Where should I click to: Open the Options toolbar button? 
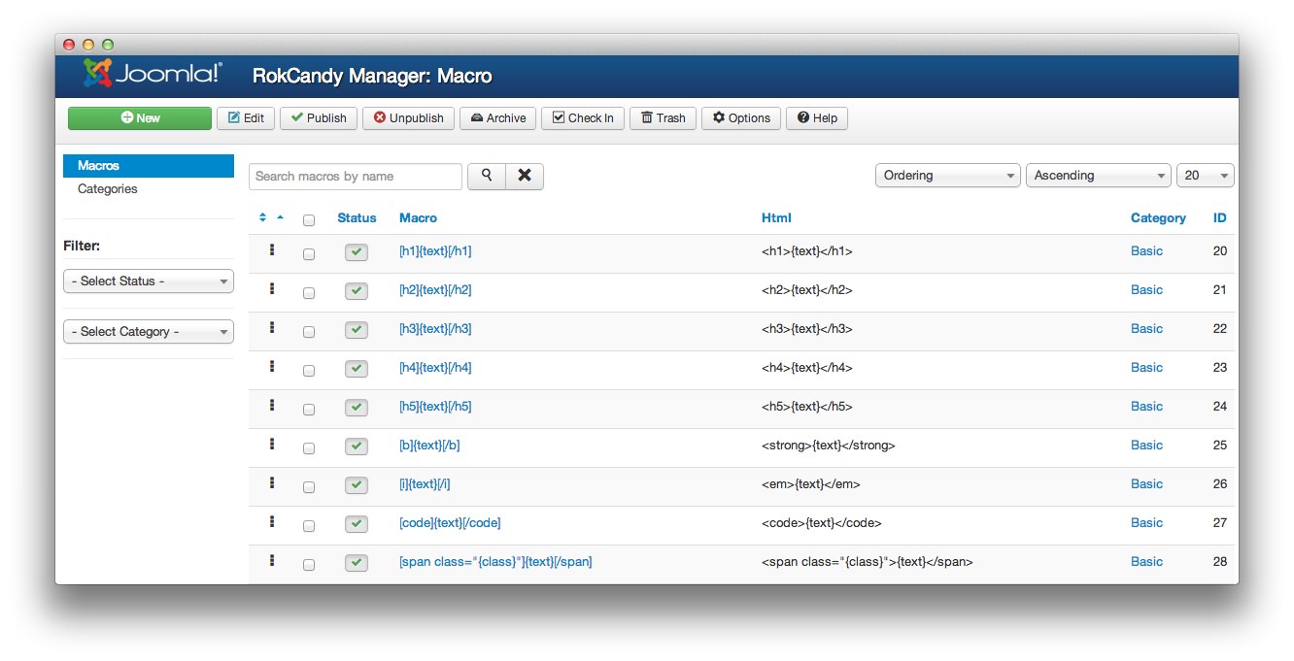pyautogui.click(x=740, y=118)
